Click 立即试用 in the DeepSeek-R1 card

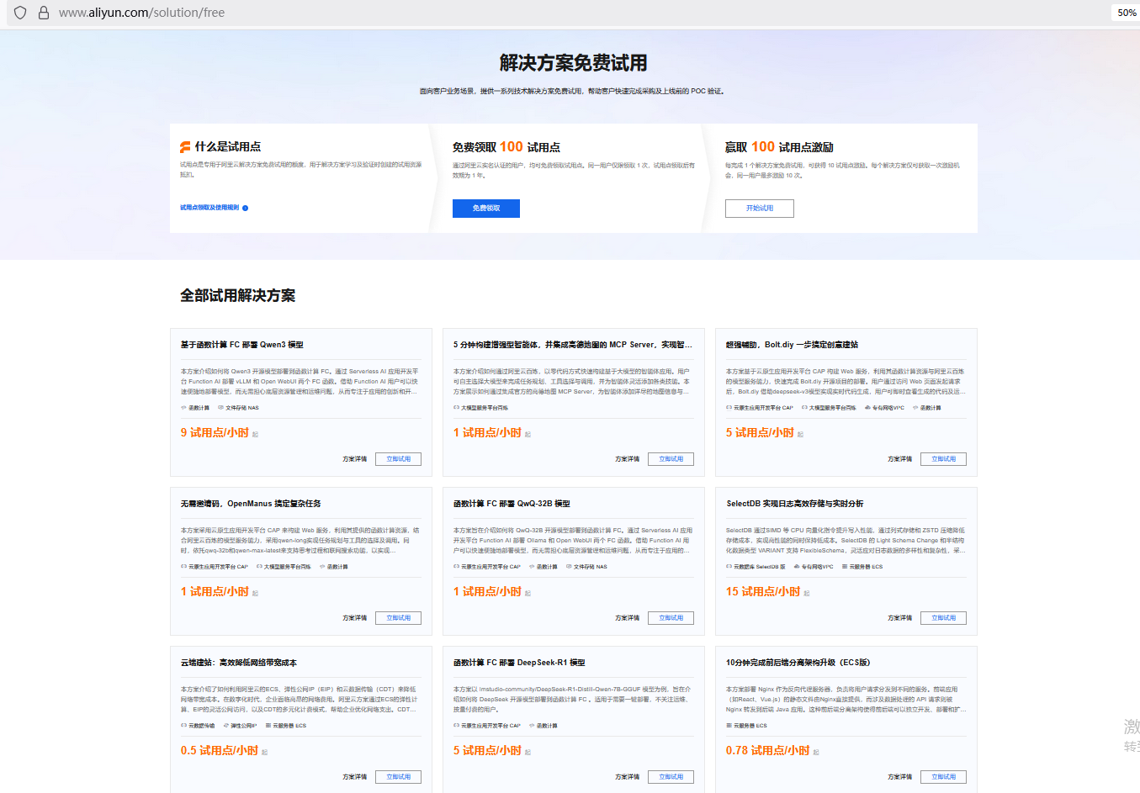coord(671,777)
